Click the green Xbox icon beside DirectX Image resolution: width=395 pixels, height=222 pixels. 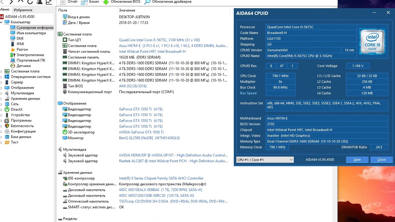pos(7,109)
